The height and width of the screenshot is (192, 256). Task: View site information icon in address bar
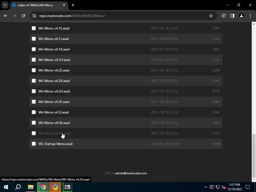[x=34, y=16]
